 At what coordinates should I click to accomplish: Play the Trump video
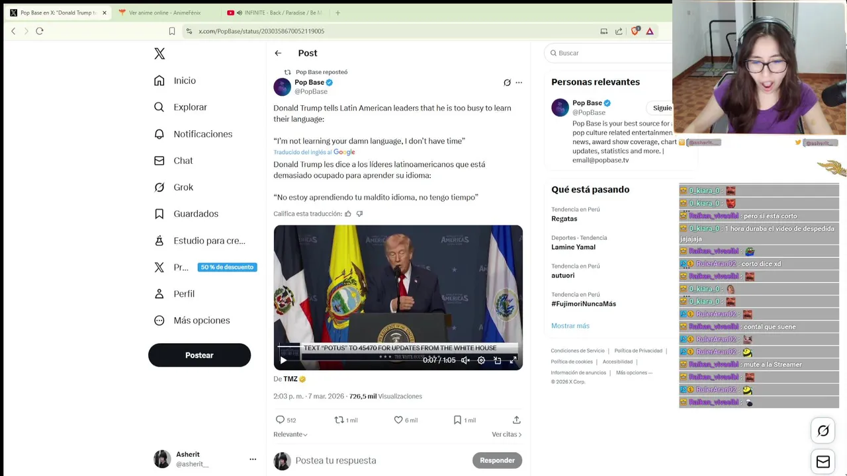click(283, 360)
